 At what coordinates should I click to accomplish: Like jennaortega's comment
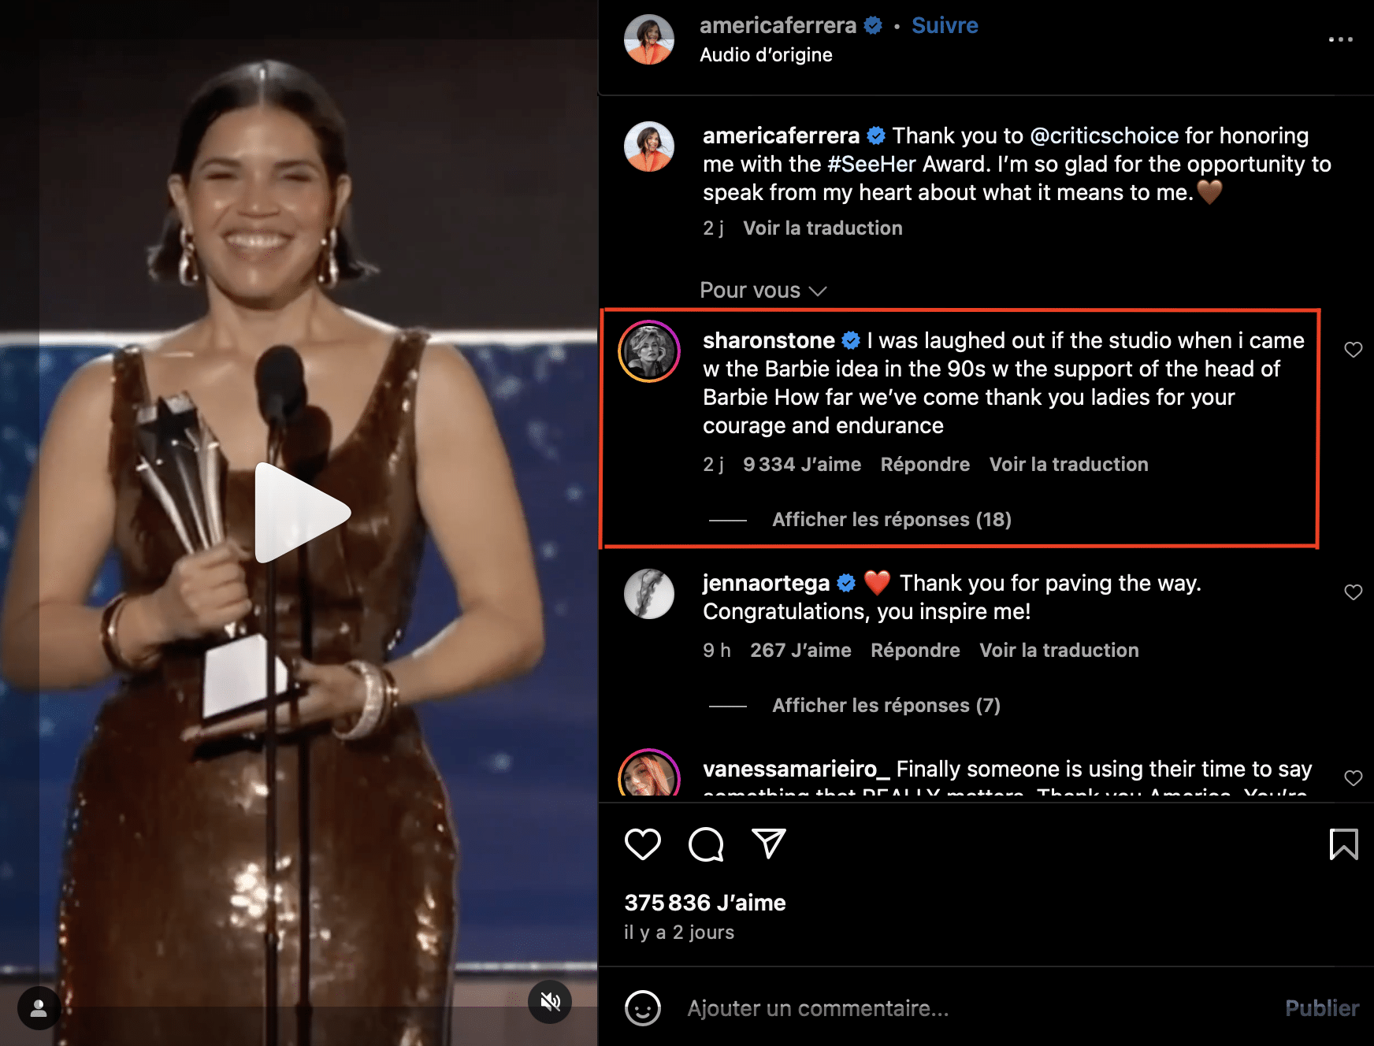[x=1353, y=592]
